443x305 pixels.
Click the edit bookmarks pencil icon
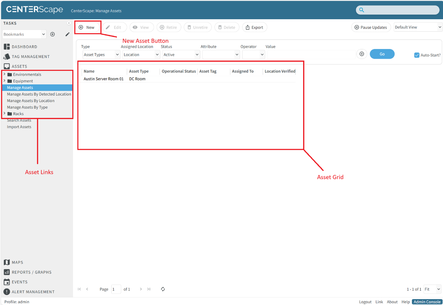67,34
